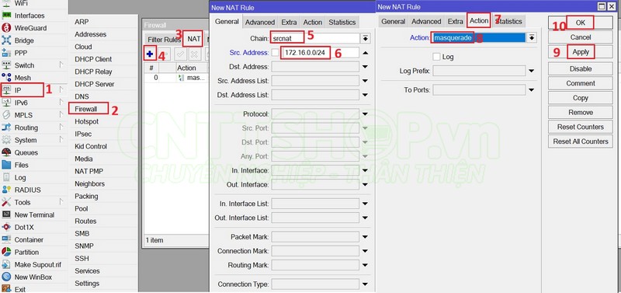Open the Action dropdown showing masquerade
Image resolution: width=621 pixels, height=293 pixels.
click(532, 38)
